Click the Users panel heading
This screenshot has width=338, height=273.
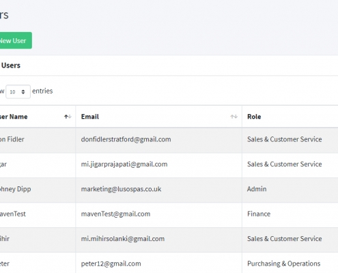(10, 66)
